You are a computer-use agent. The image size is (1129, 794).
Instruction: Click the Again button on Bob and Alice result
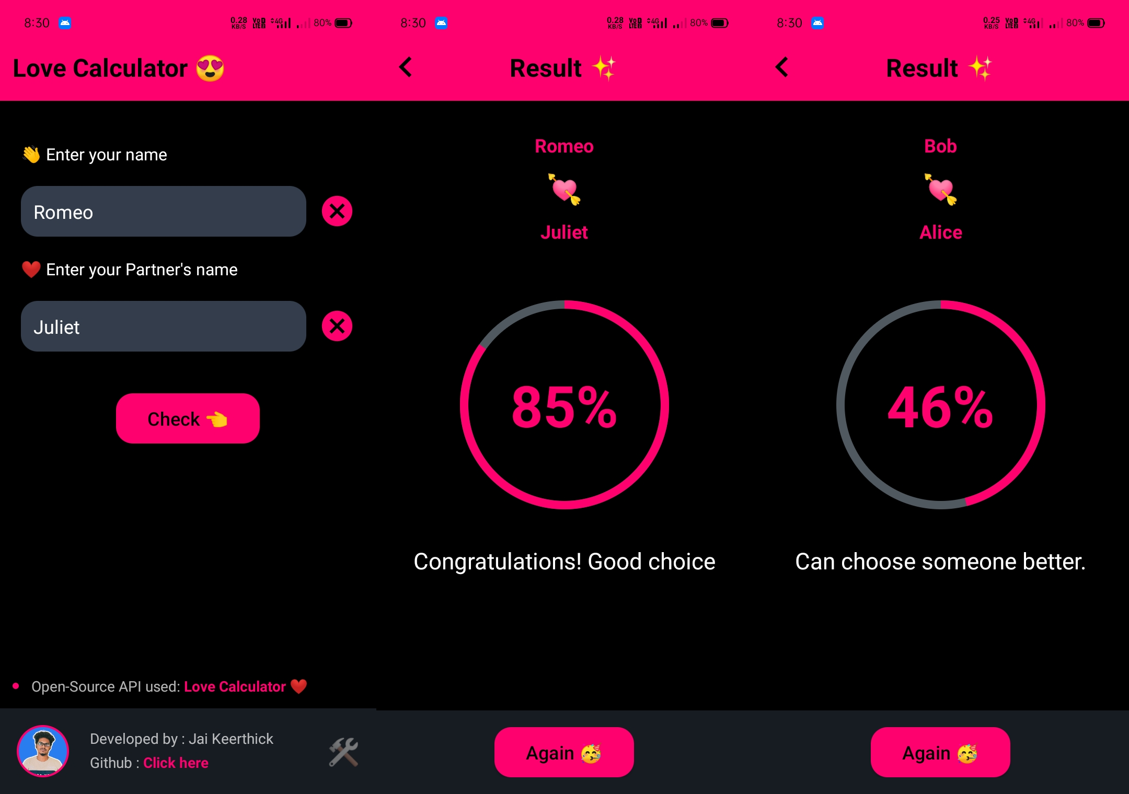click(941, 750)
